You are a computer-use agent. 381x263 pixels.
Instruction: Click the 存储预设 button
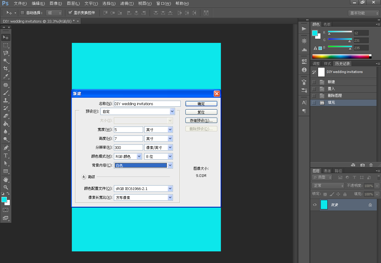[x=201, y=121]
